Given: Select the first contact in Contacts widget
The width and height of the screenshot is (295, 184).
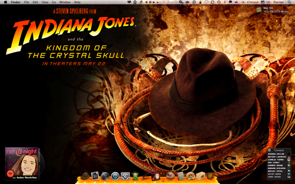Looking at the screenshot, I should (x=279, y=154).
